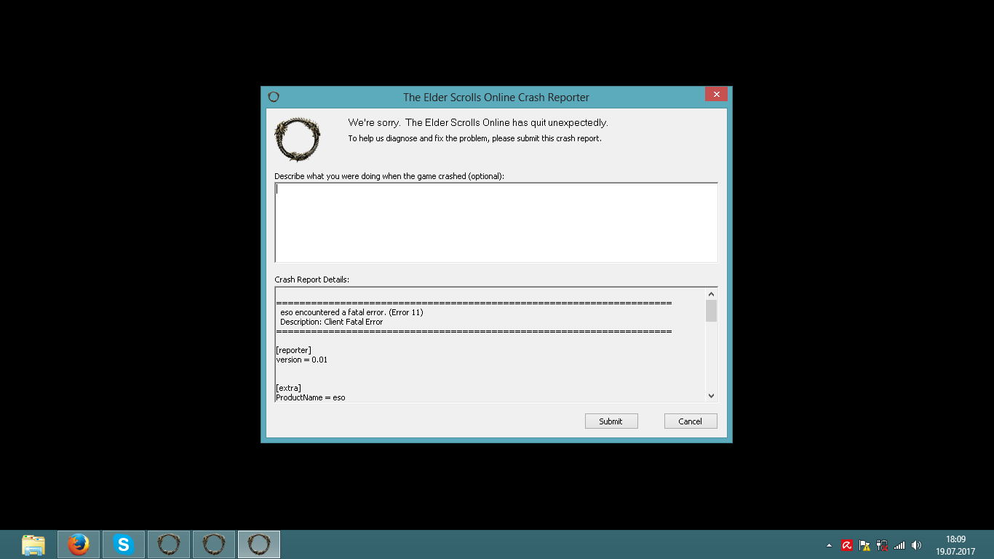Image resolution: width=994 pixels, height=559 pixels.
Task: Click the network icon with red X
Action: click(882, 545)
